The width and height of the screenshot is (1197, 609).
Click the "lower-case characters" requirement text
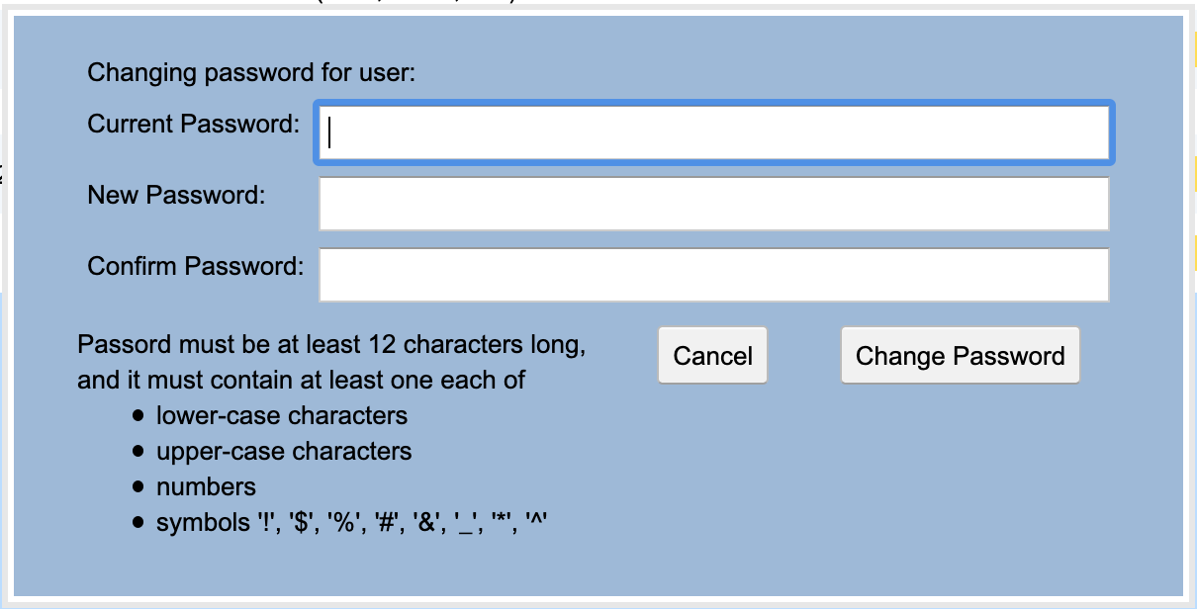(282, 416)
